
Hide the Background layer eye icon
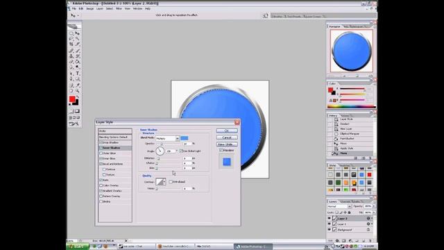point(329,230)
